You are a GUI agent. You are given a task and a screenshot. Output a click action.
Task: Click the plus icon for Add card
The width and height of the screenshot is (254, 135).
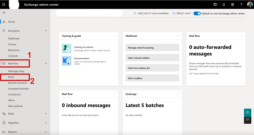[x=135, y=13]
